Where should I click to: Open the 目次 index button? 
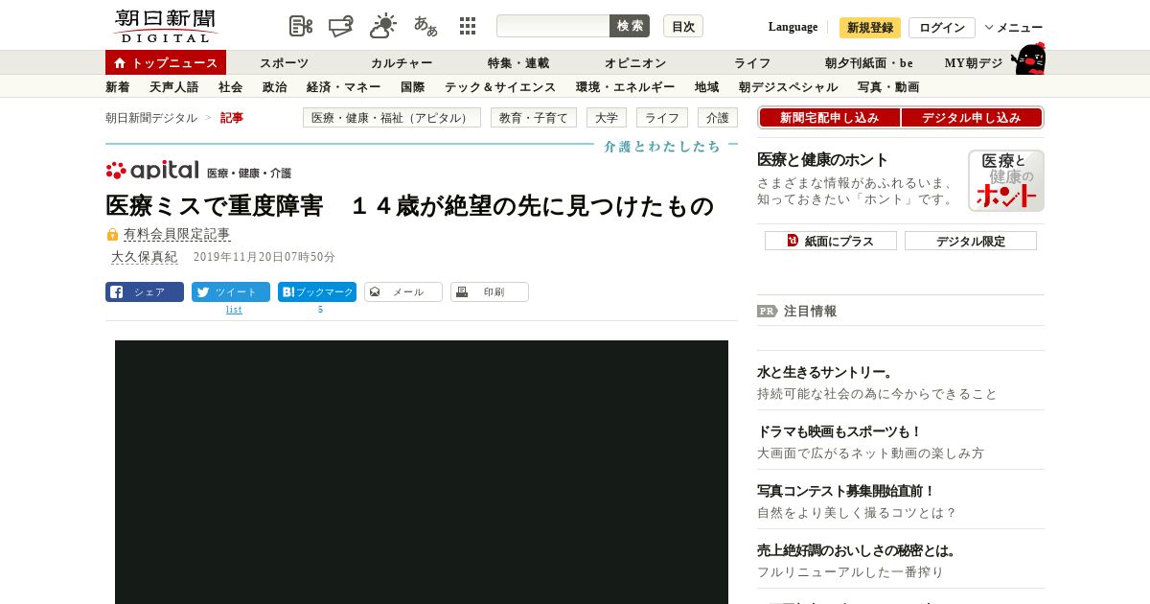(683, 26)
